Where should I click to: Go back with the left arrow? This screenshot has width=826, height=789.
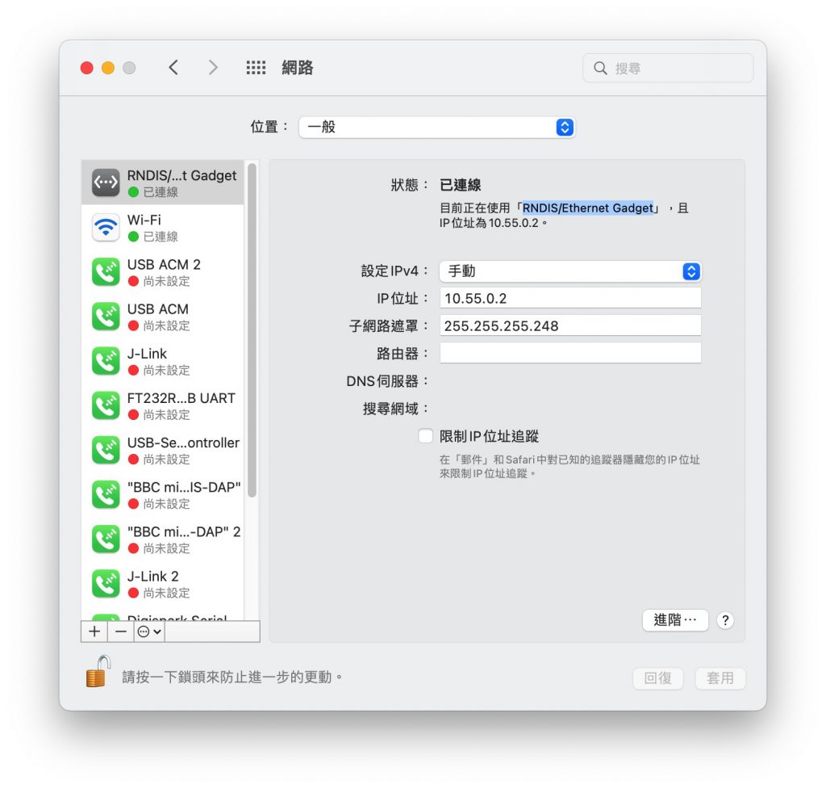click(173, 68)
